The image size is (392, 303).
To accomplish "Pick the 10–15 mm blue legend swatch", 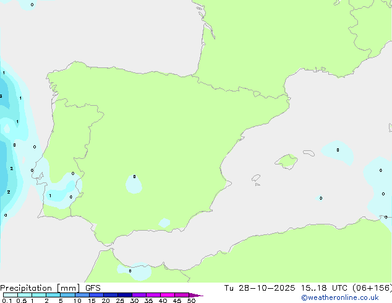I will coord(82,295).
